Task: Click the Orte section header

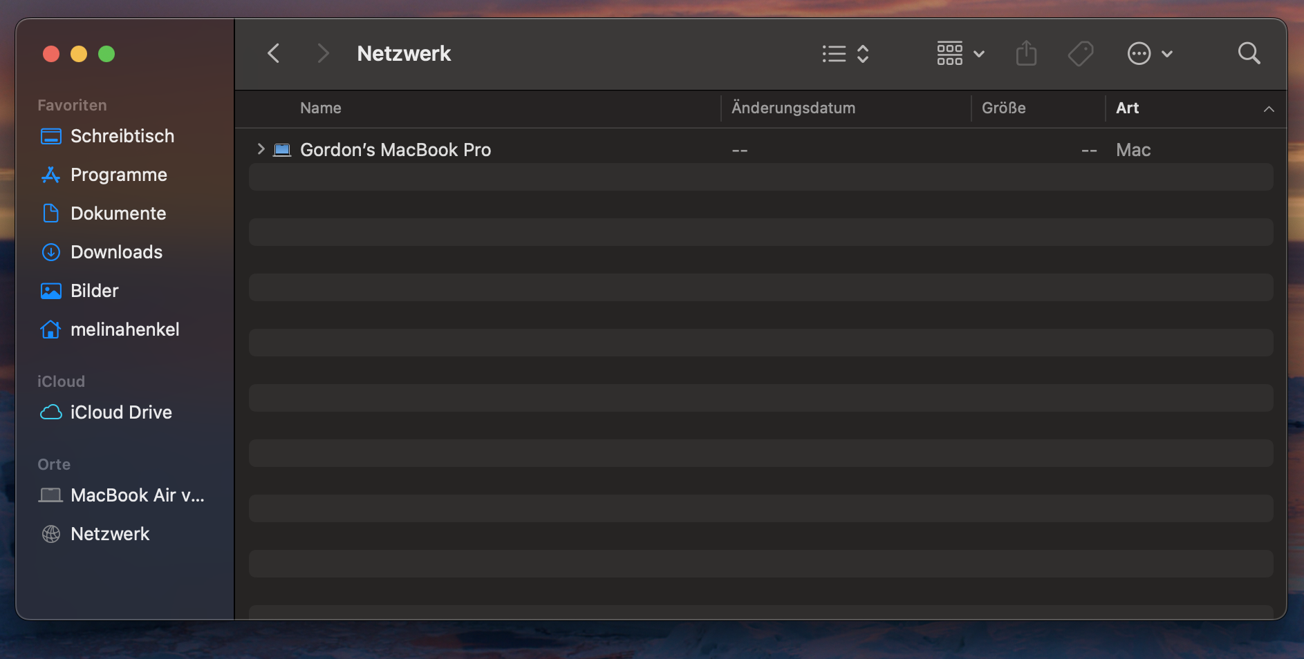Action: pos(54,464)
